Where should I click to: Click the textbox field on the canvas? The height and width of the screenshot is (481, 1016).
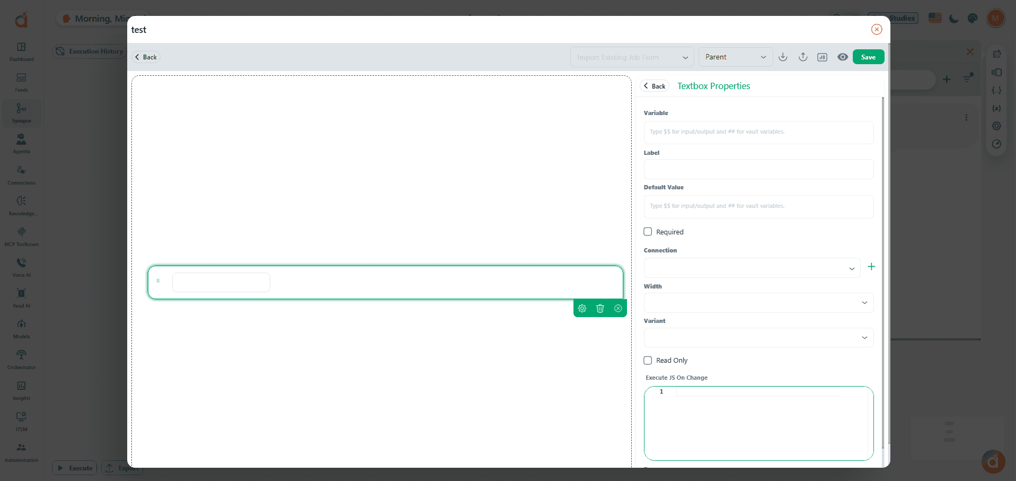click(x=221, y=282)
